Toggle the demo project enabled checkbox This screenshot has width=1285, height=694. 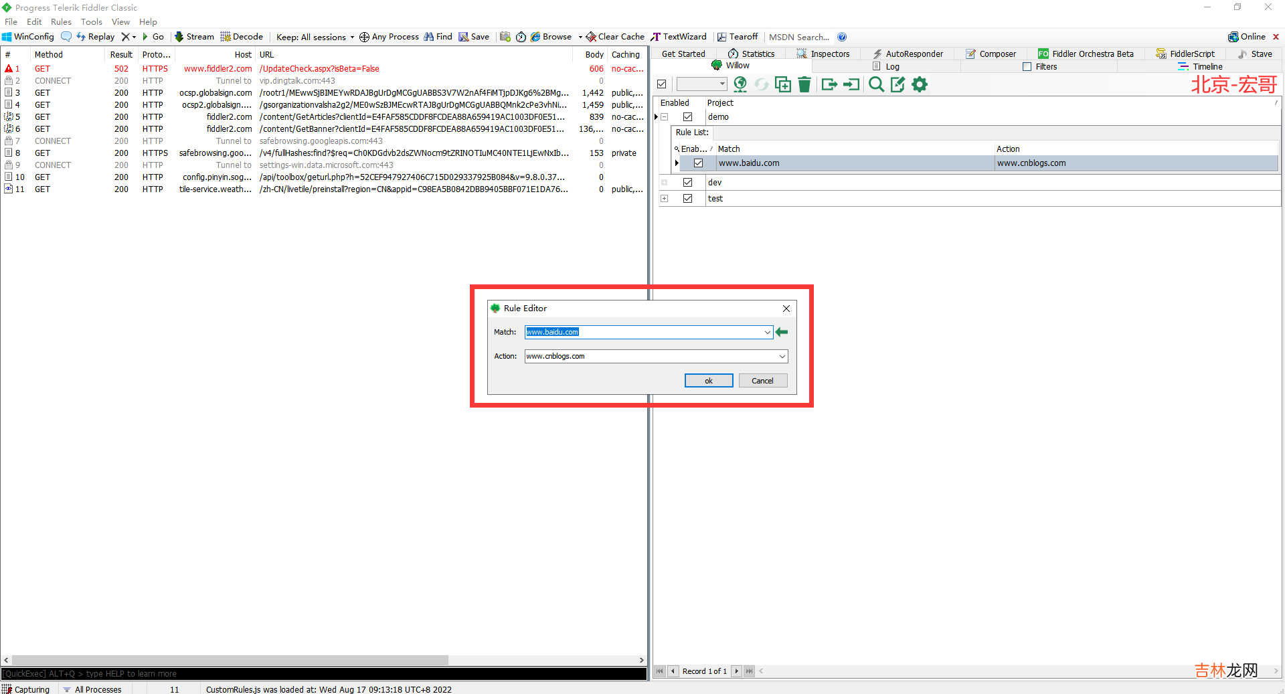[687, 116]
